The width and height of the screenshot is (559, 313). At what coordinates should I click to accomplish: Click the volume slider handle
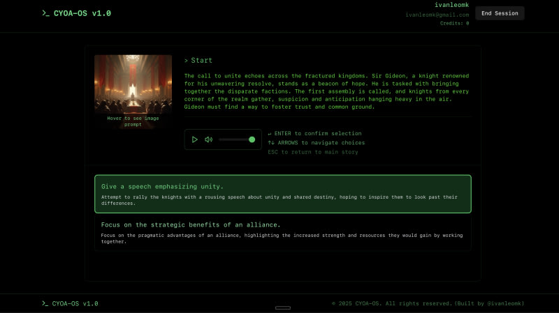point(252,139)
